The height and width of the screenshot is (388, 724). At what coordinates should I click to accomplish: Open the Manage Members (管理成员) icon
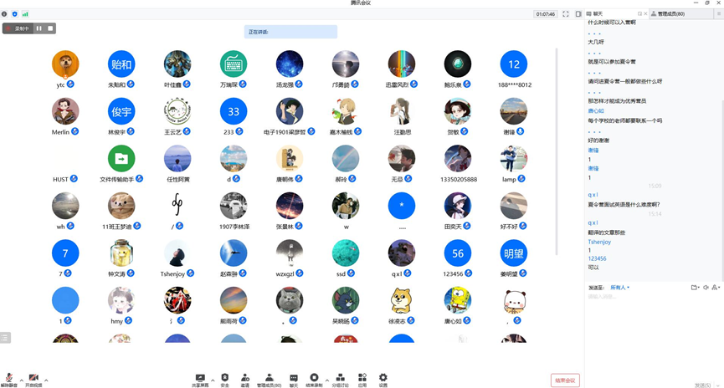coord(269,379)
